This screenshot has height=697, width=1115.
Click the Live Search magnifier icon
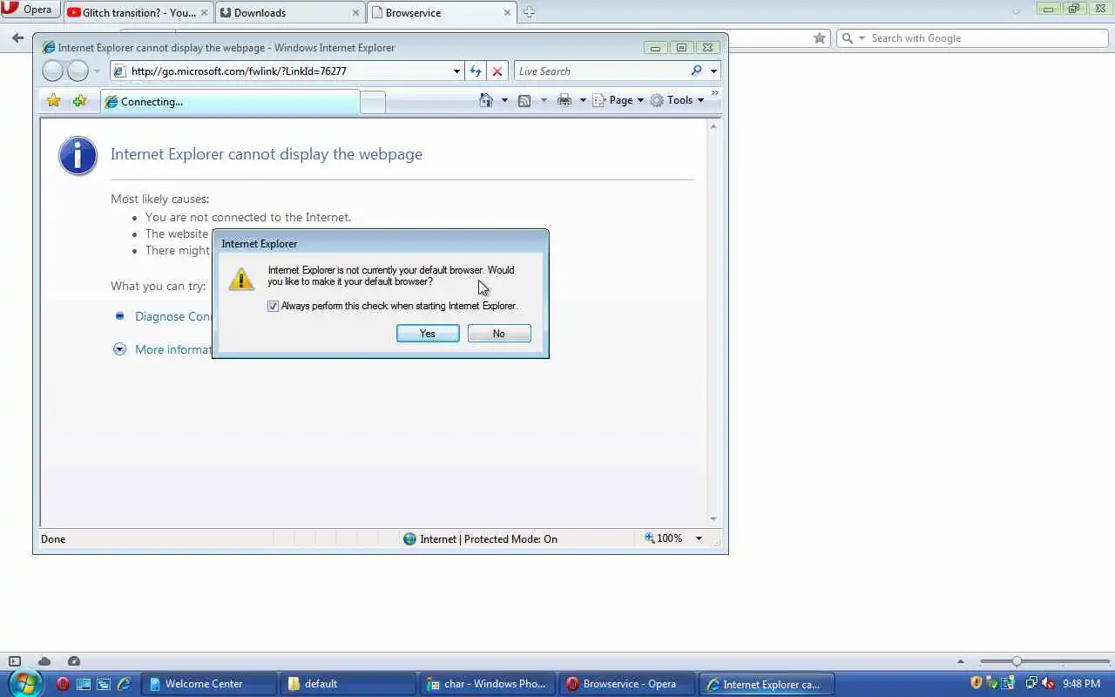(x=696, y=71)
